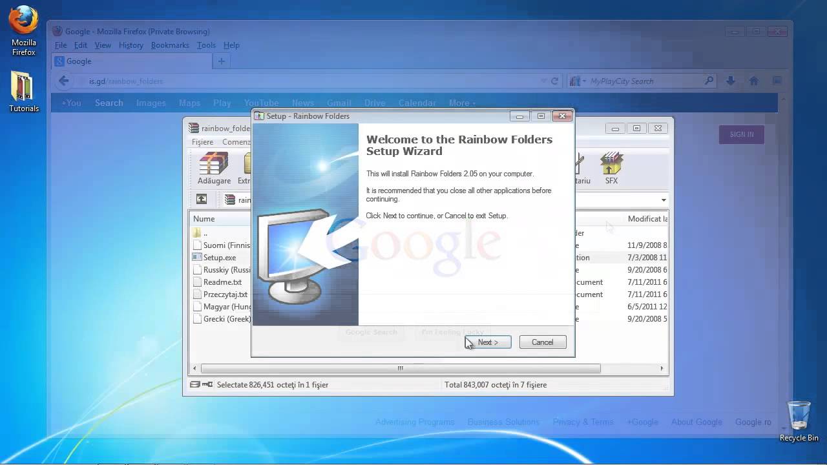Click the Google.ro footer link

pyautogui.click(x=753, y=422)
